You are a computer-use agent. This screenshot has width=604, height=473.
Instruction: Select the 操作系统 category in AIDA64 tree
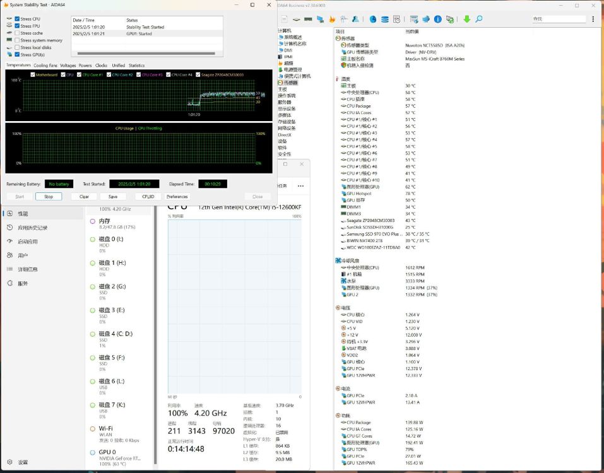(287, 95)
